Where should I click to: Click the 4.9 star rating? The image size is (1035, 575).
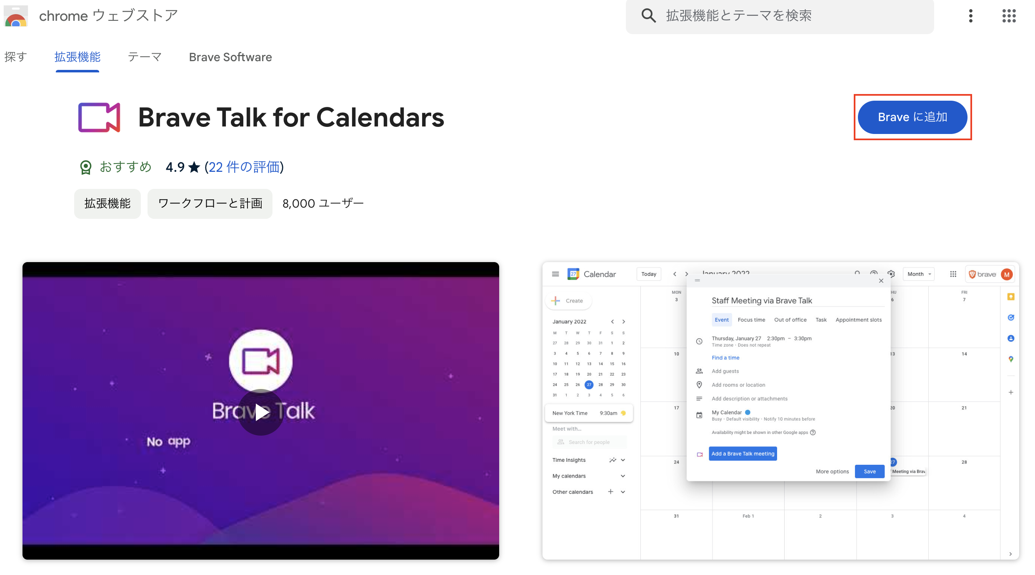[x=183, y=167]
